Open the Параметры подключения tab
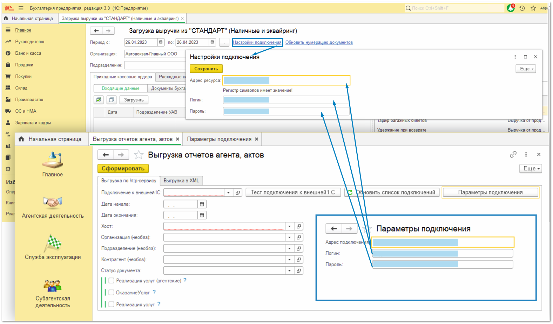Viewport: 553px width, 324px height. pos(219,139)
